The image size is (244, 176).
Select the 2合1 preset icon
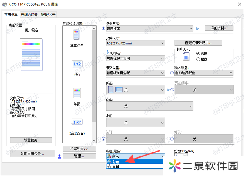[x=77, y=64]
